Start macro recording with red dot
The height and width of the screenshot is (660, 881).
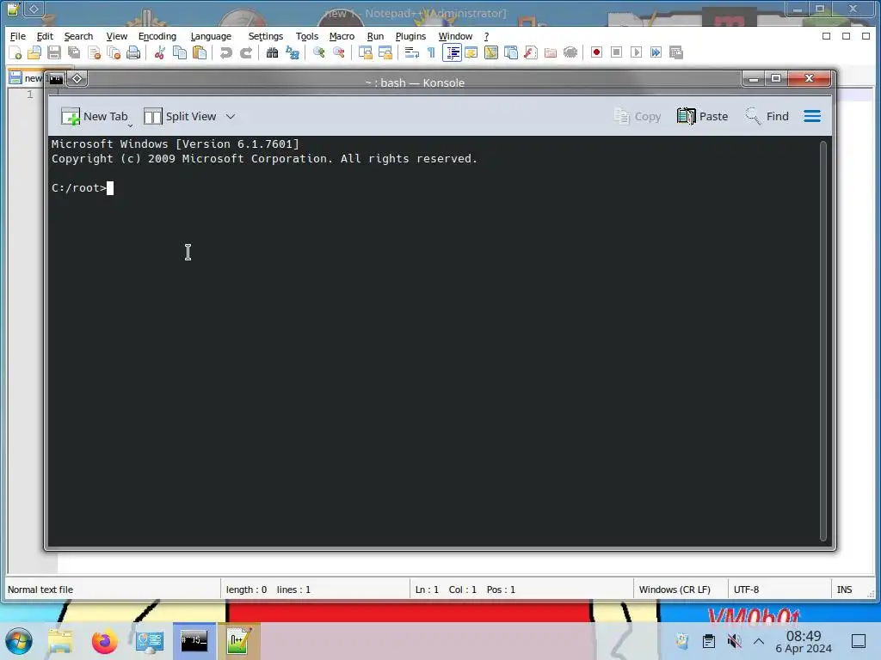click(x=597, y=52)
